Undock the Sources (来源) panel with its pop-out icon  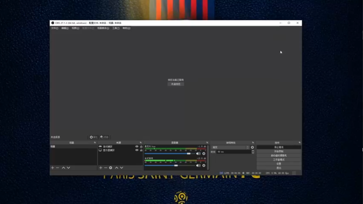(141, 143)
